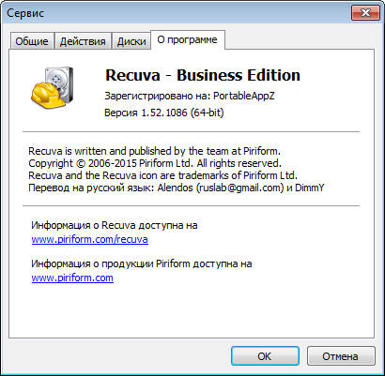Switch to the Общие tab
Image resolution: width=385 pixels, height=376 pixels.
[x=32, y=41]
